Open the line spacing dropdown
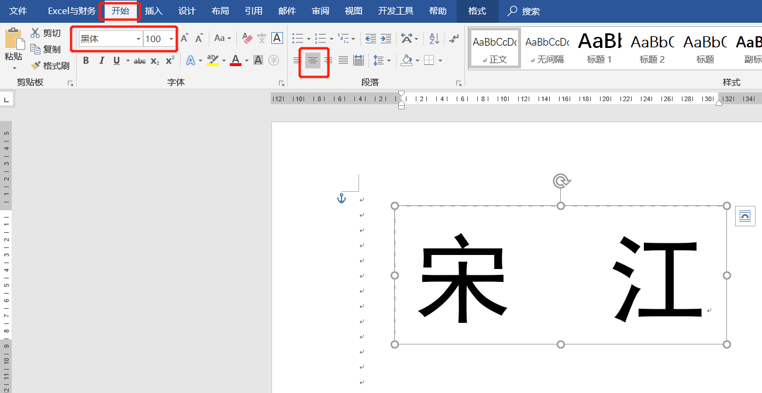 click(382, 60)
